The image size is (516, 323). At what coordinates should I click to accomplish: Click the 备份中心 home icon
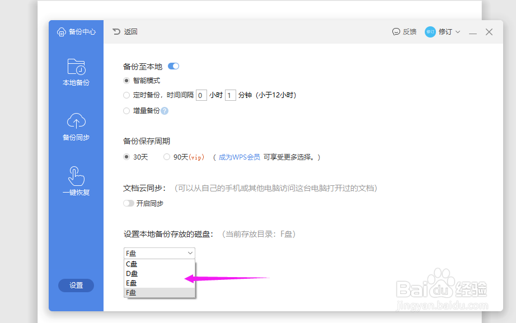[61, 32]
